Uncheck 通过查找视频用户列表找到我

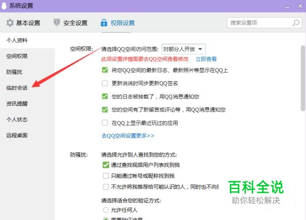point(106,165)
